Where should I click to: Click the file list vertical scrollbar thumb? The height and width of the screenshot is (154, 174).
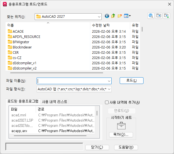tap(142, 29)
